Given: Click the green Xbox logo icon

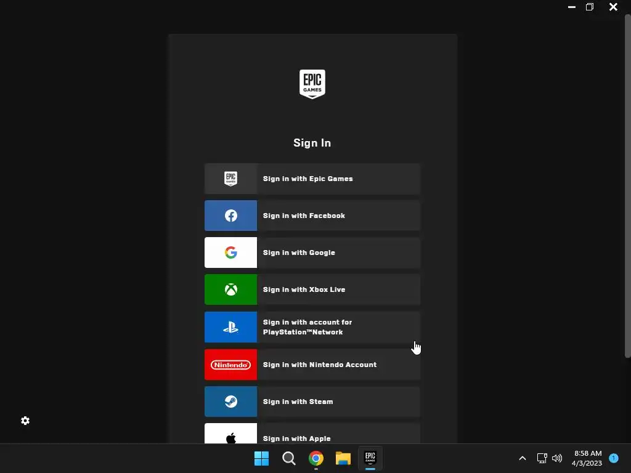Looking at the screenshot, I should (x=230, y=289).
